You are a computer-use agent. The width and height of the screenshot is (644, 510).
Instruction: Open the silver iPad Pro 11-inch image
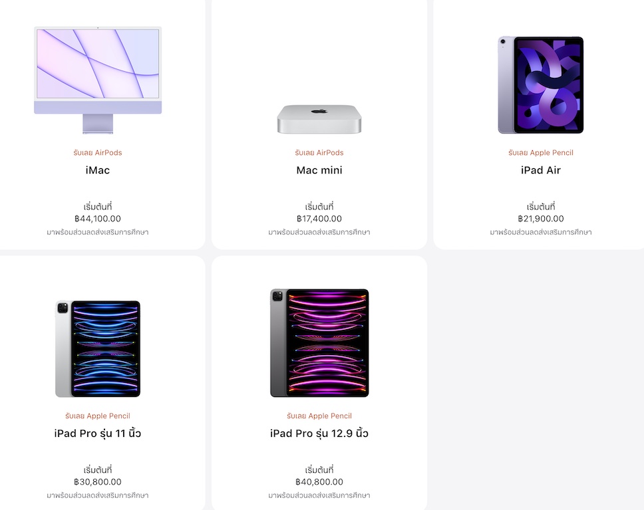pyautogui.click(x=98, y=348)
